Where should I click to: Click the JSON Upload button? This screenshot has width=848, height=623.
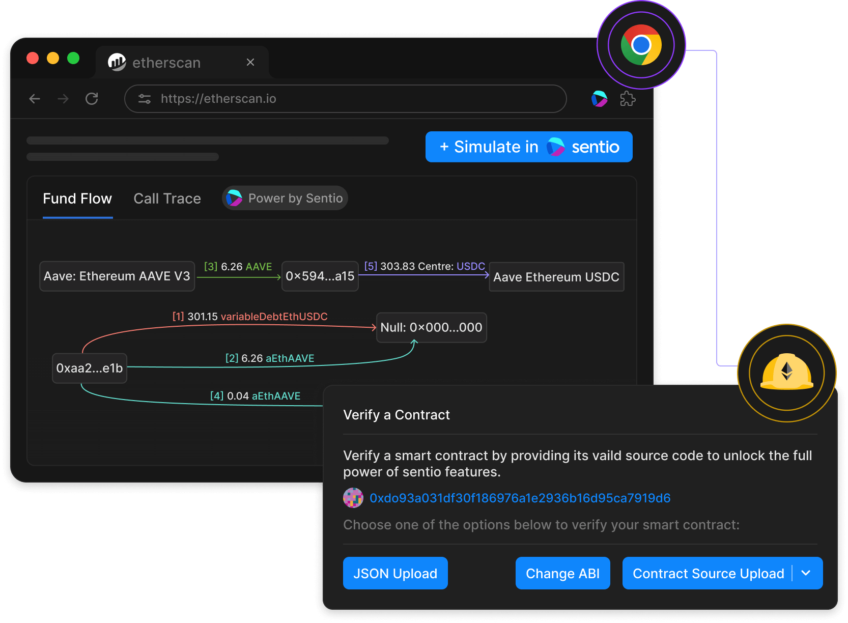pos(395,573)
